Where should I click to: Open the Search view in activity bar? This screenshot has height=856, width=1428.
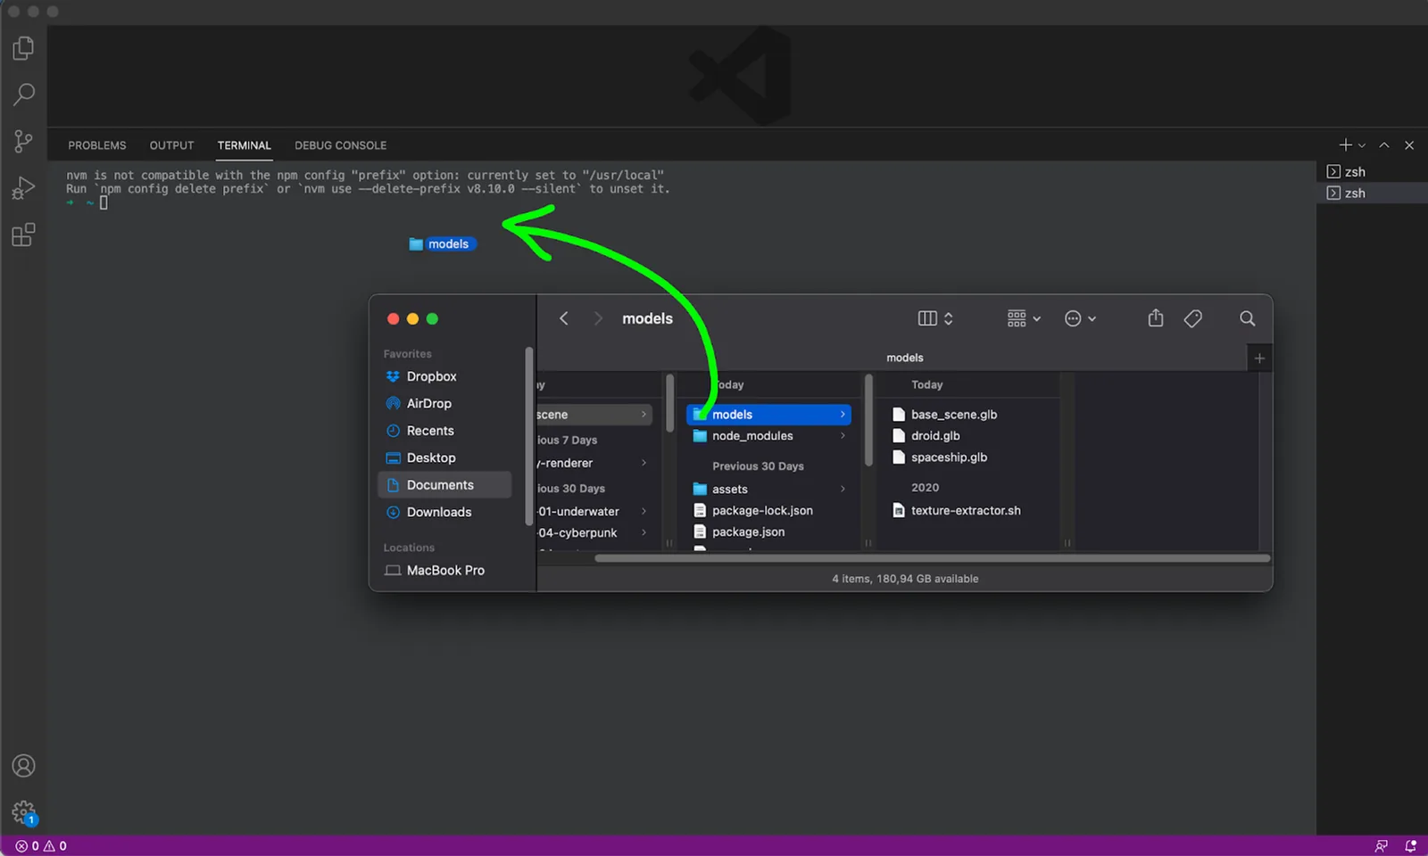click(x=24, y=94)
